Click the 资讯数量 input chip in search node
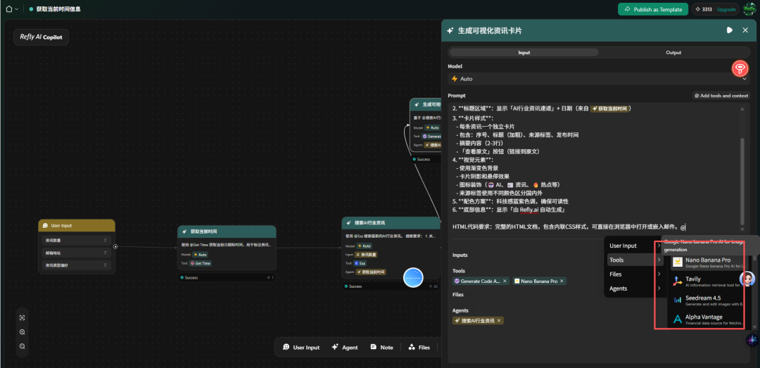The width and height of the screenshot is (760, 368). coord(366,254)
